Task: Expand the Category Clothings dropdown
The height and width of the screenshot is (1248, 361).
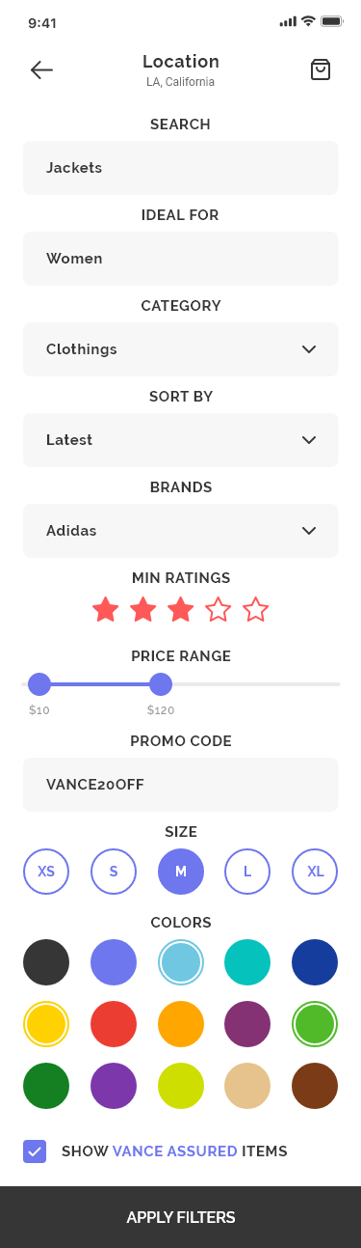Action: [181, 349]
